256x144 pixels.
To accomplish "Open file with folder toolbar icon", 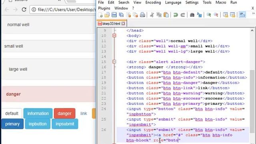I will (107, 15).
